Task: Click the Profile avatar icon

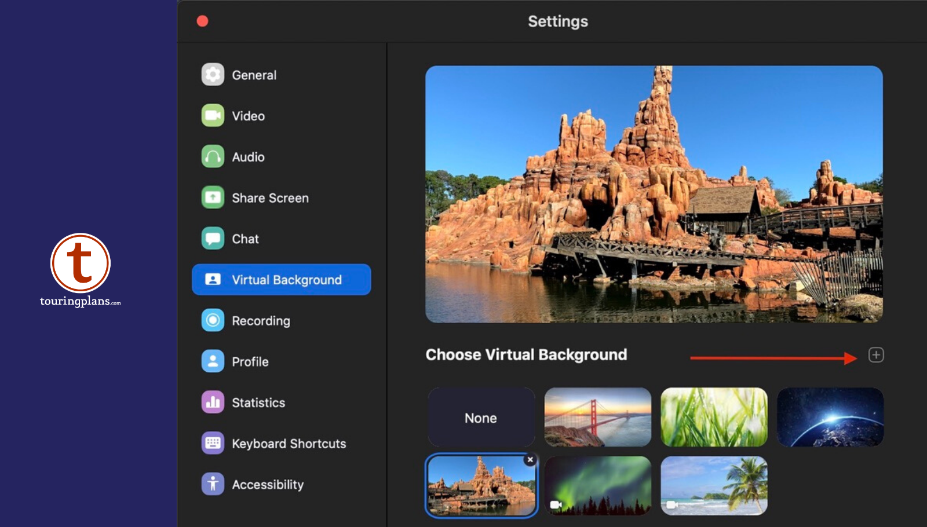Action: click(x=213, y=361)
